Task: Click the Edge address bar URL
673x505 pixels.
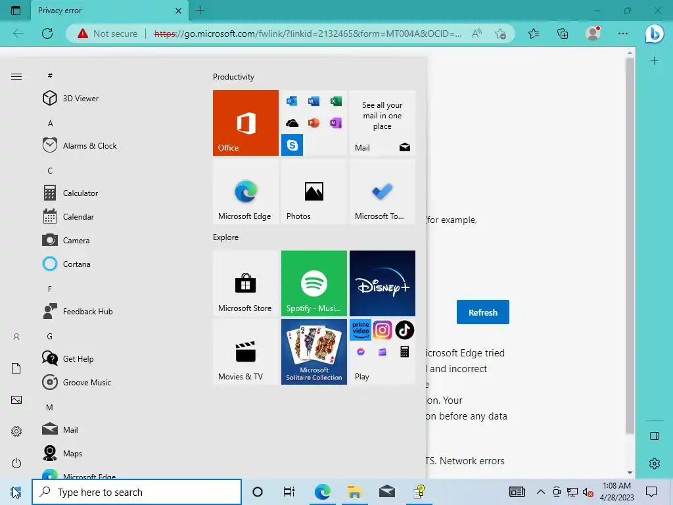Action: (308, 34)
